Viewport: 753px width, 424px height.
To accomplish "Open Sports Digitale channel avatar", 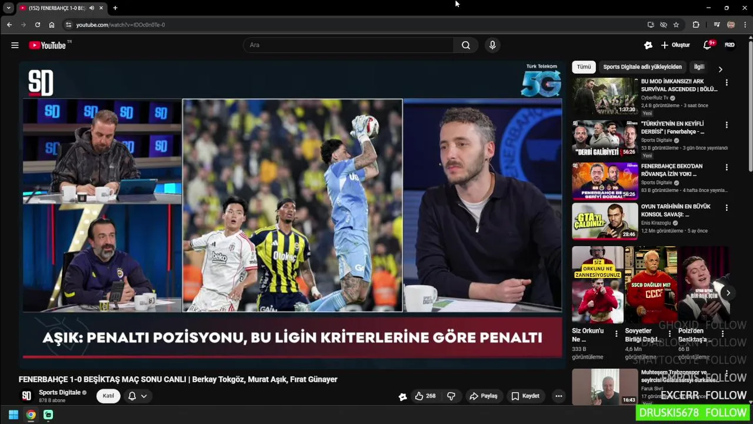I will coord(26,396).
